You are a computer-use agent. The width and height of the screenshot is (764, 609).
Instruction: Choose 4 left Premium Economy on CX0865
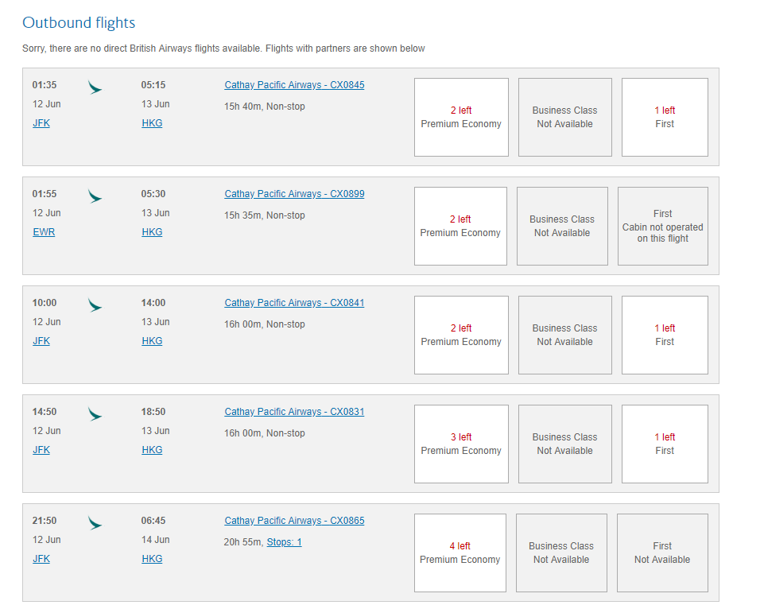(460, 553)
